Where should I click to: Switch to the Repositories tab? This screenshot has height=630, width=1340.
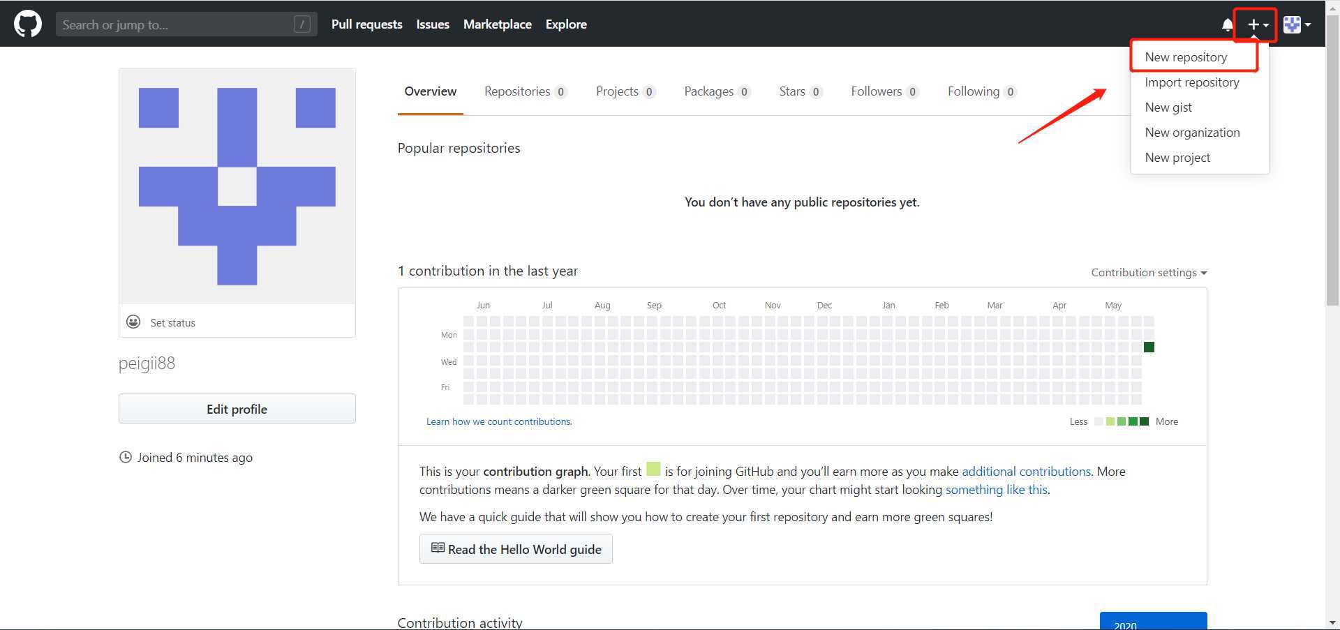click(x=526, y=91)
